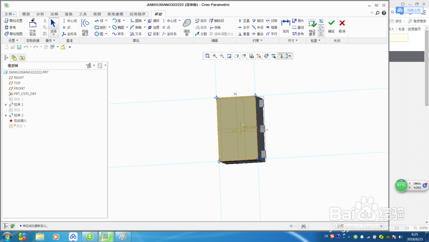Select the 弧 arc sketch tool

pos(117,21)
